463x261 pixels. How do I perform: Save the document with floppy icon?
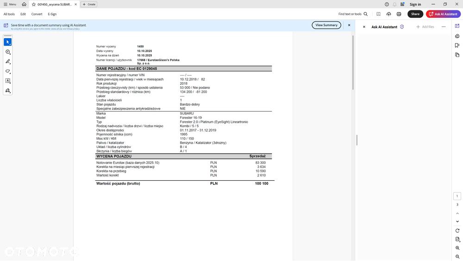[379, 14]
